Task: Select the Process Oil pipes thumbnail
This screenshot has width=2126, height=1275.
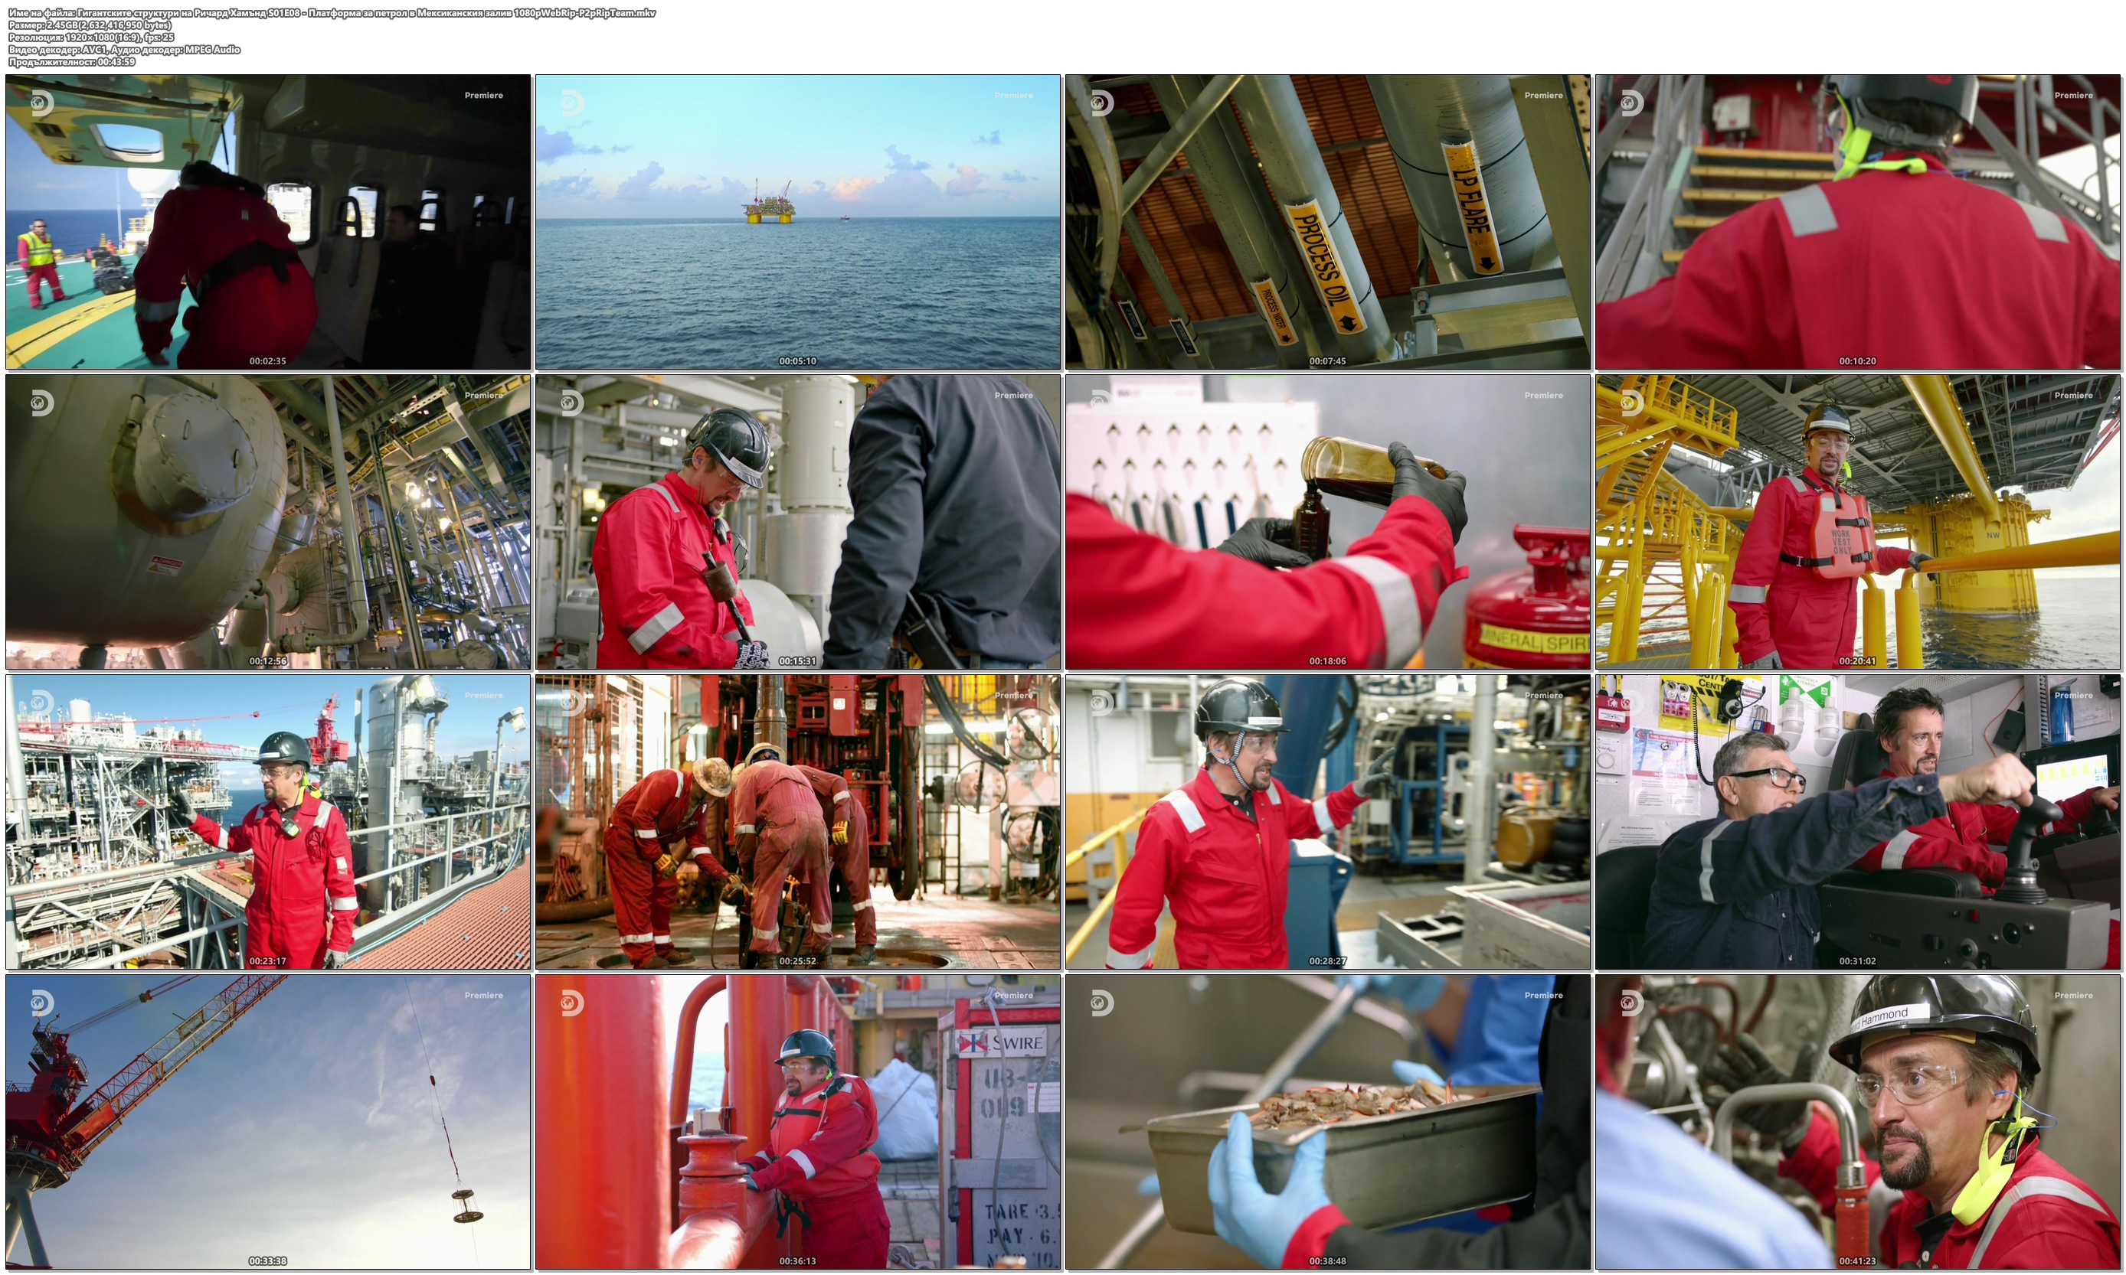Action: point(1327,222)
